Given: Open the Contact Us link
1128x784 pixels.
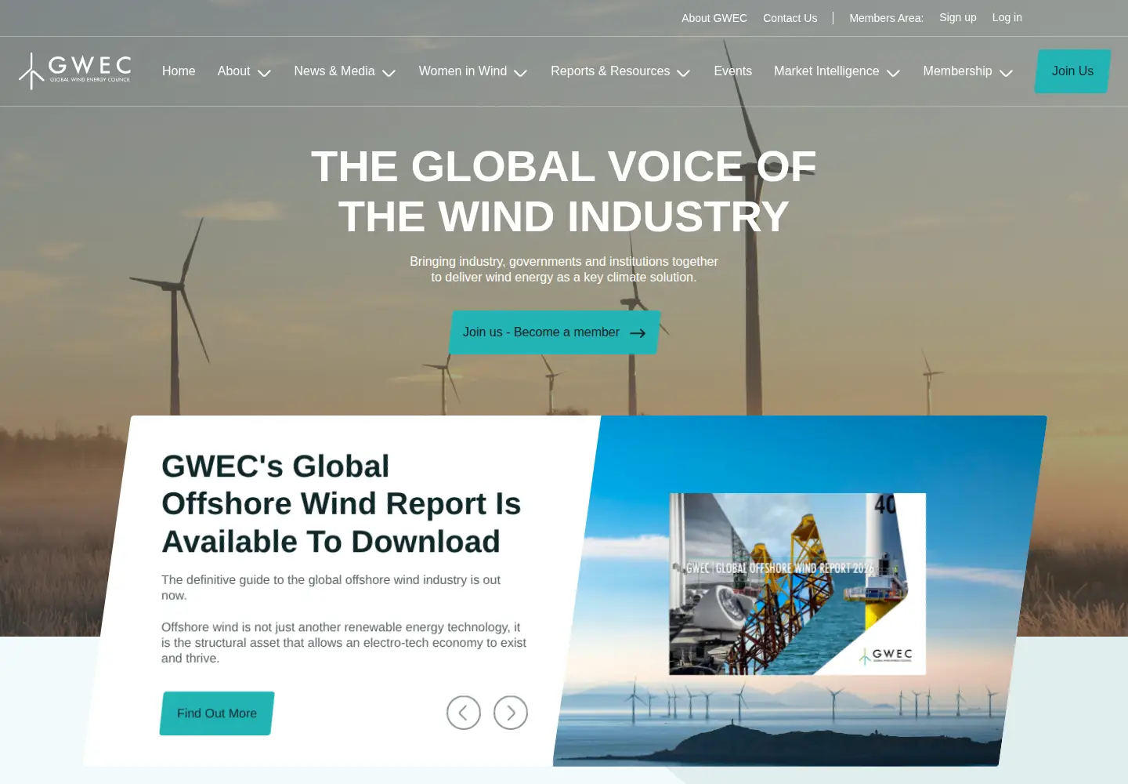Looking at the screenshot, I should (790, 18).
